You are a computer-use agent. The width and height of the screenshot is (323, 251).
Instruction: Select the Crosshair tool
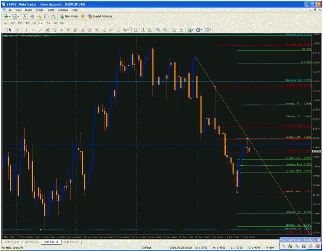click(17, 30)
